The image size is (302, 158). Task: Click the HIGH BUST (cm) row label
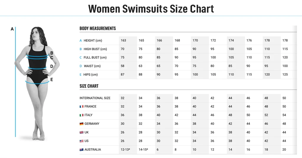95,49
